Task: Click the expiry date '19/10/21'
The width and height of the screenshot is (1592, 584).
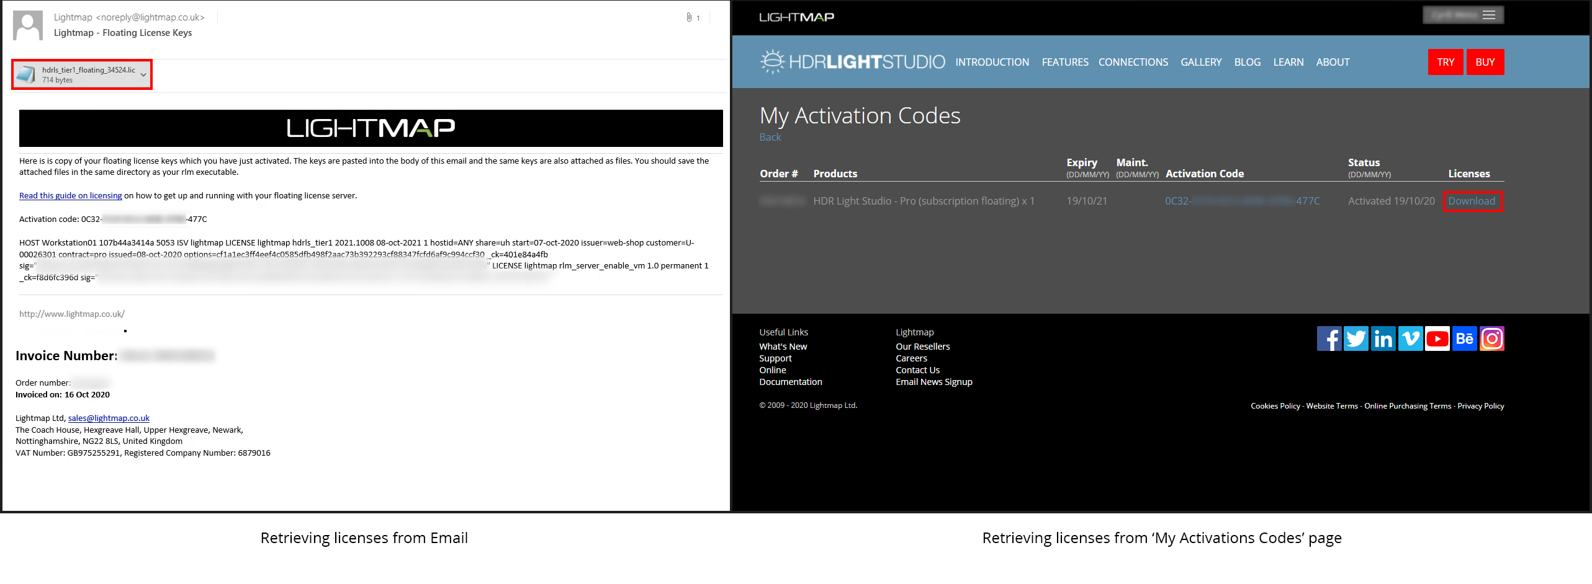Action: [1087, 201]
